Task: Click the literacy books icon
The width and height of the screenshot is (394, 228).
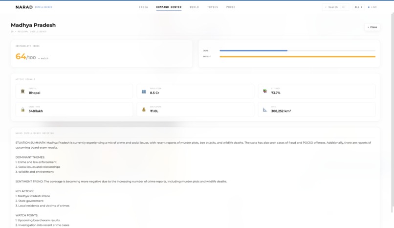Action: pos(265,91)
